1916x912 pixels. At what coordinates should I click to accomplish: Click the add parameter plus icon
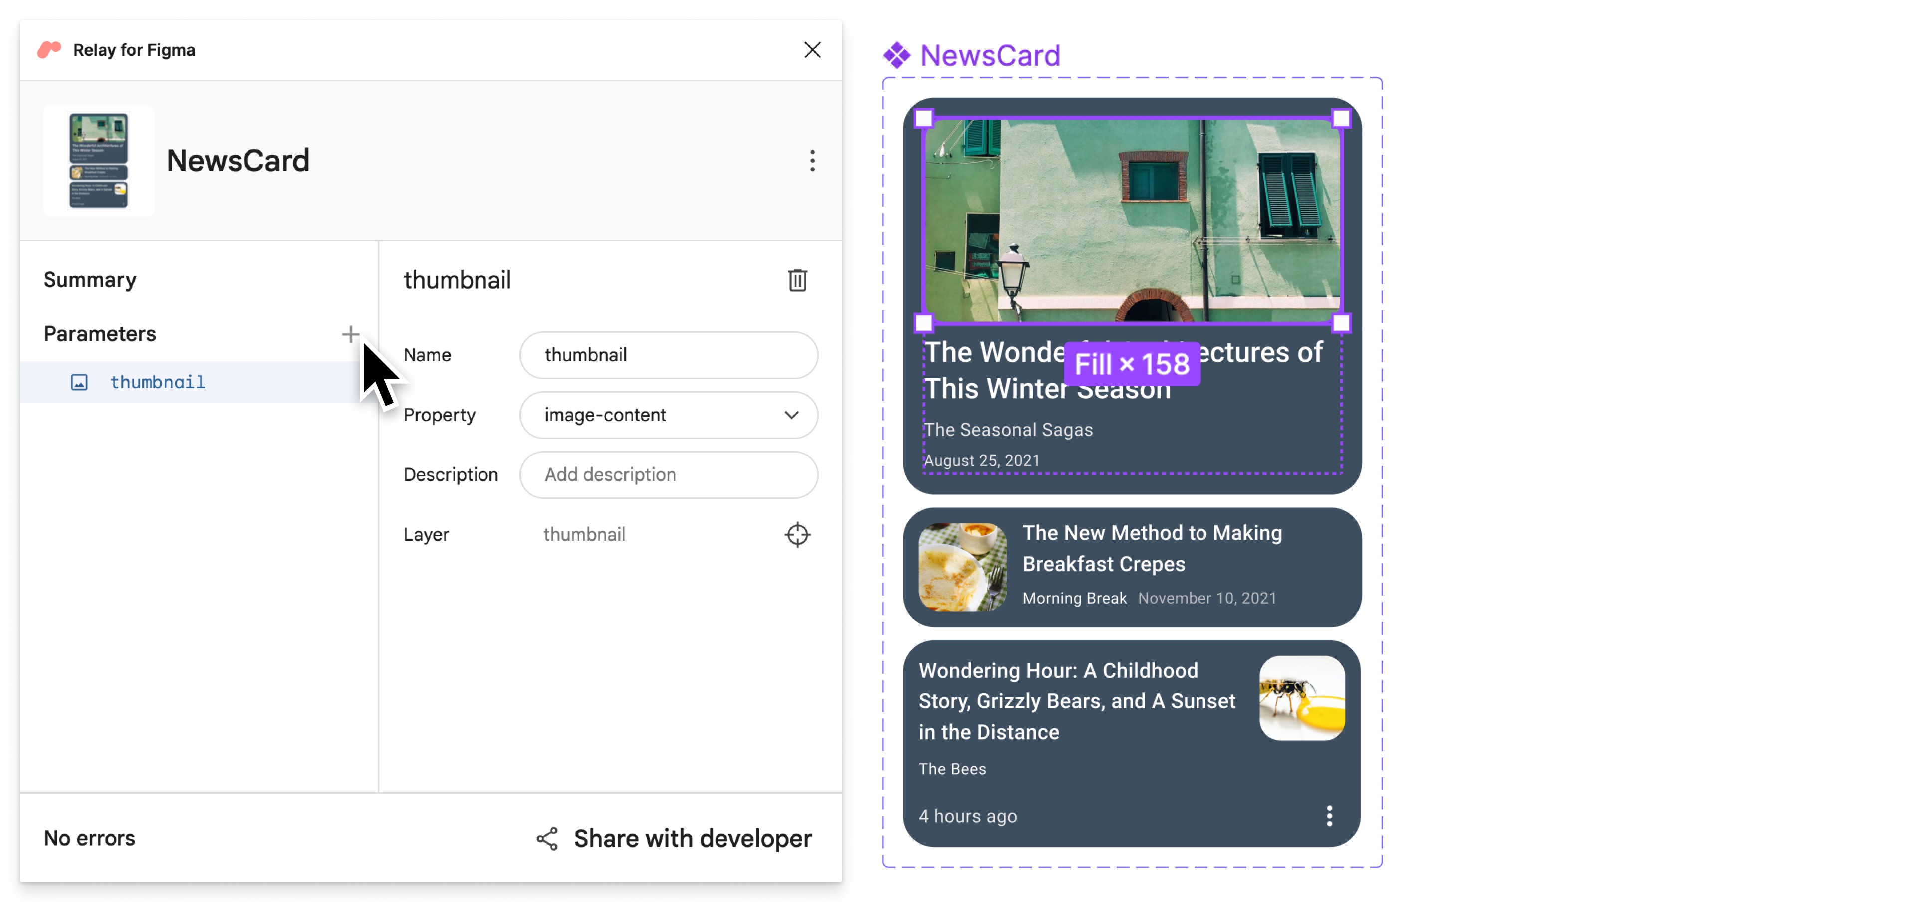coord(351,334)
